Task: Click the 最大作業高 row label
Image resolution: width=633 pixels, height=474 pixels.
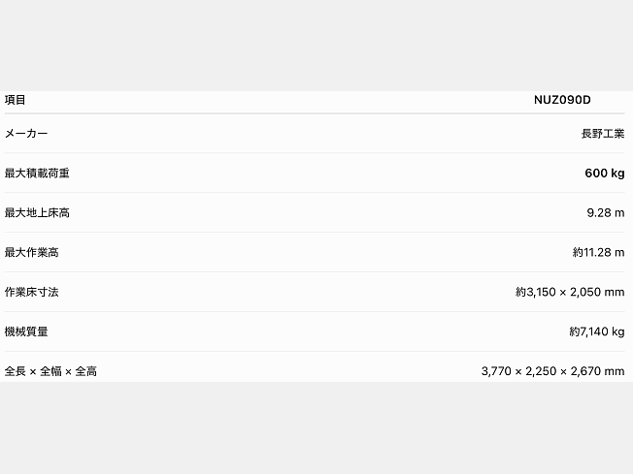Action: 31,252
